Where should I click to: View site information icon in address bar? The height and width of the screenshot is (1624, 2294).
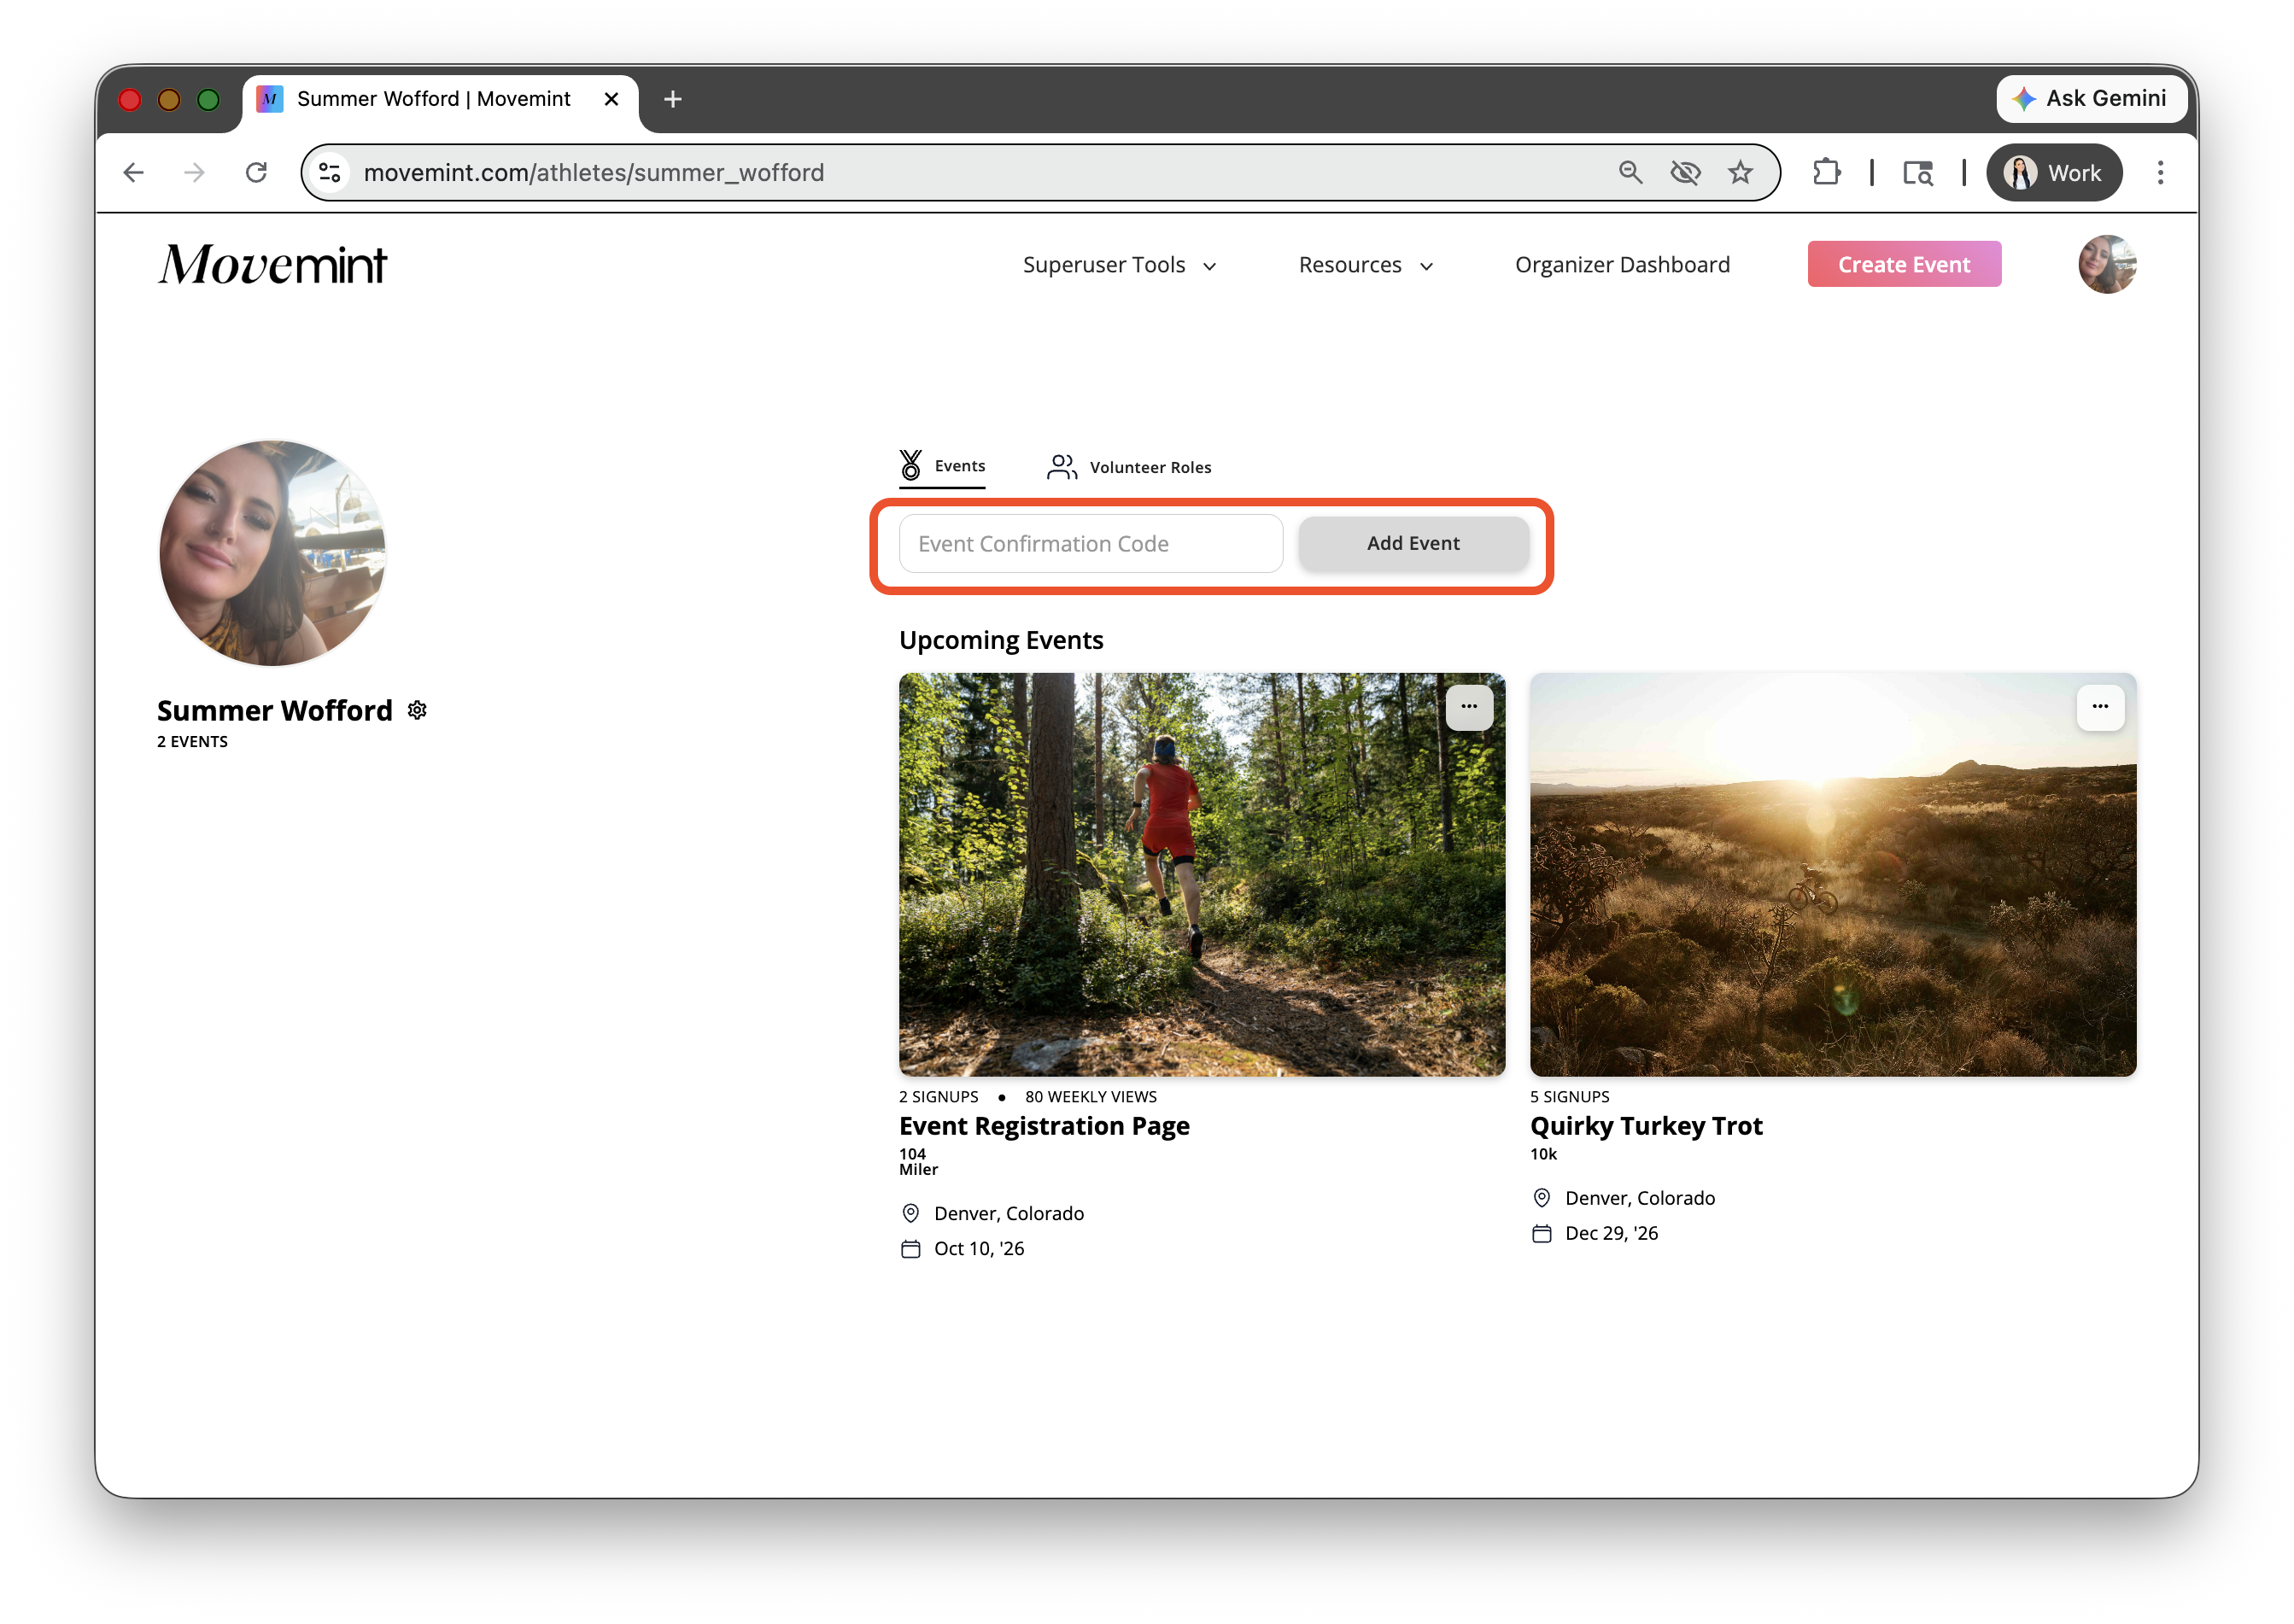click(x=330, y=173)
